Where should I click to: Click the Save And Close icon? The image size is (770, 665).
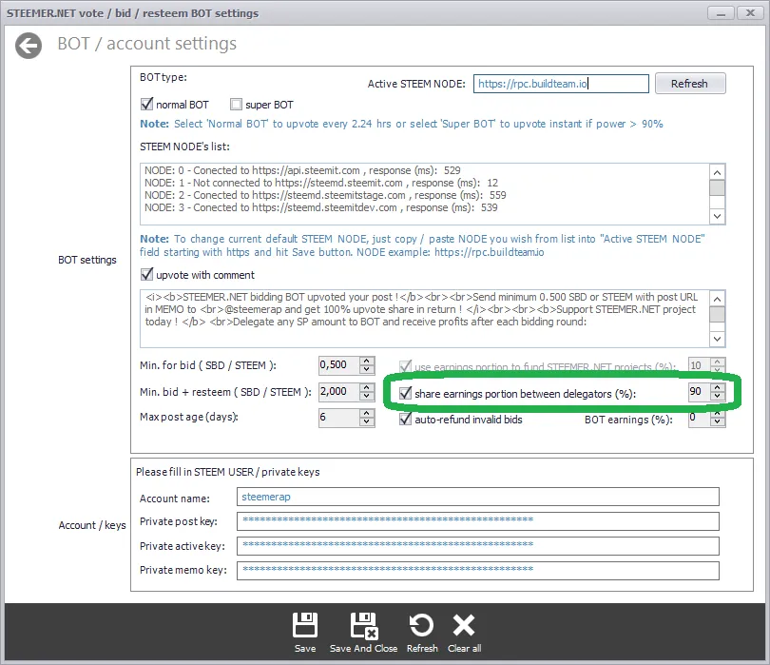point(363,625)
